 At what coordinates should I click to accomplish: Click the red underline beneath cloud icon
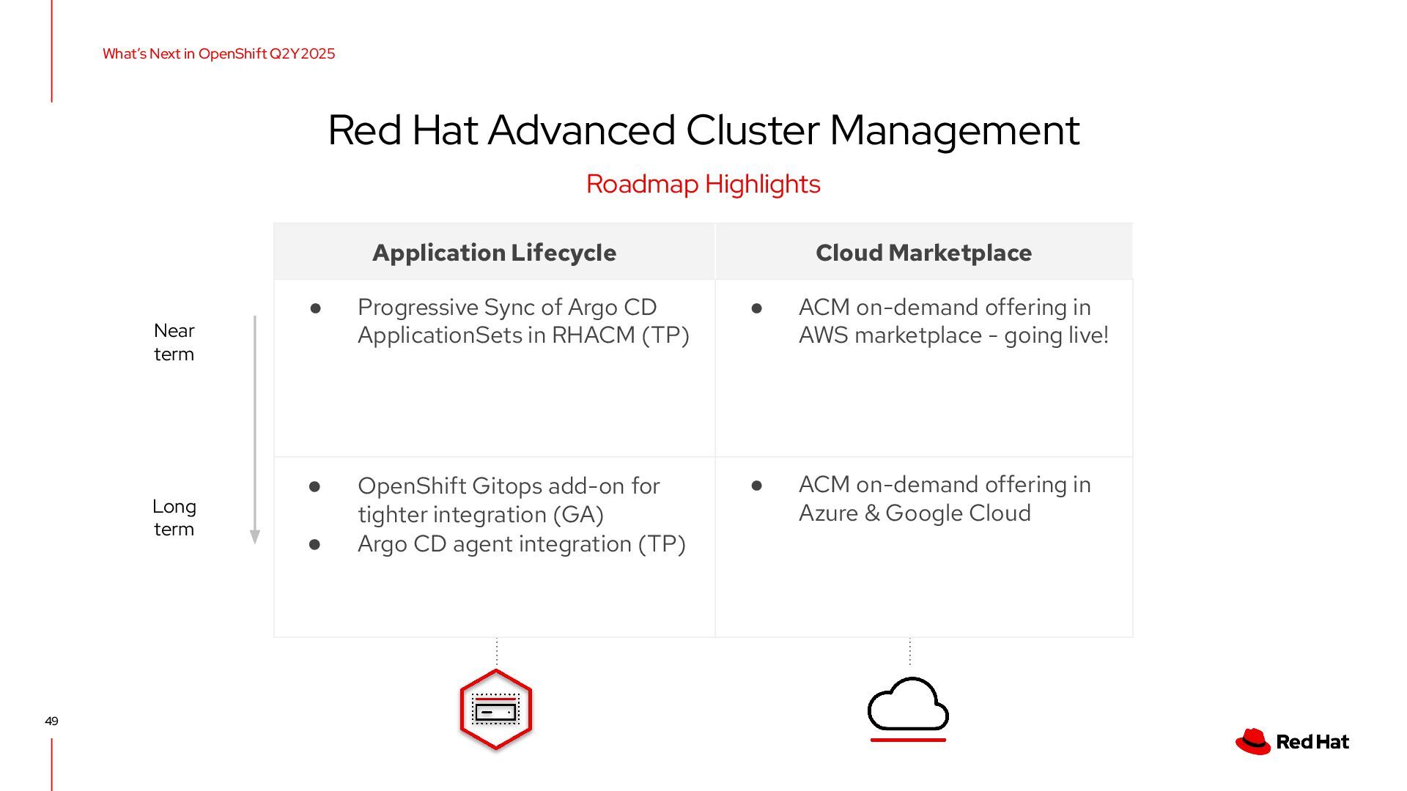click(908, 740)
